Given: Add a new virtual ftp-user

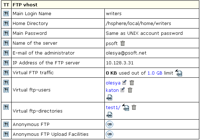Looking at the screenshot, I should point(109,97).
